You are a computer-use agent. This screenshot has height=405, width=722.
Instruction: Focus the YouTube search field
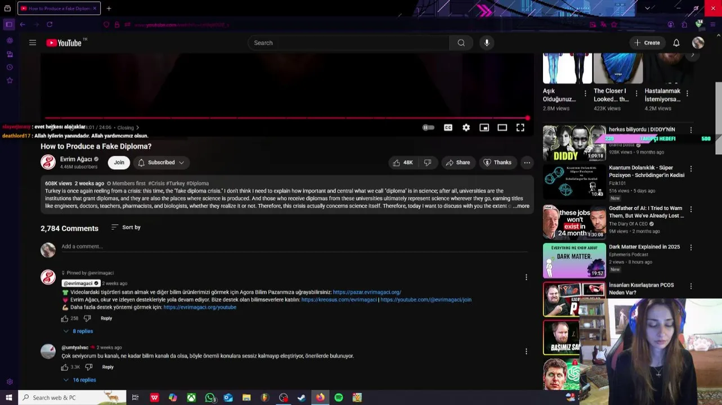pyautogui.click(x=348, y=43)
